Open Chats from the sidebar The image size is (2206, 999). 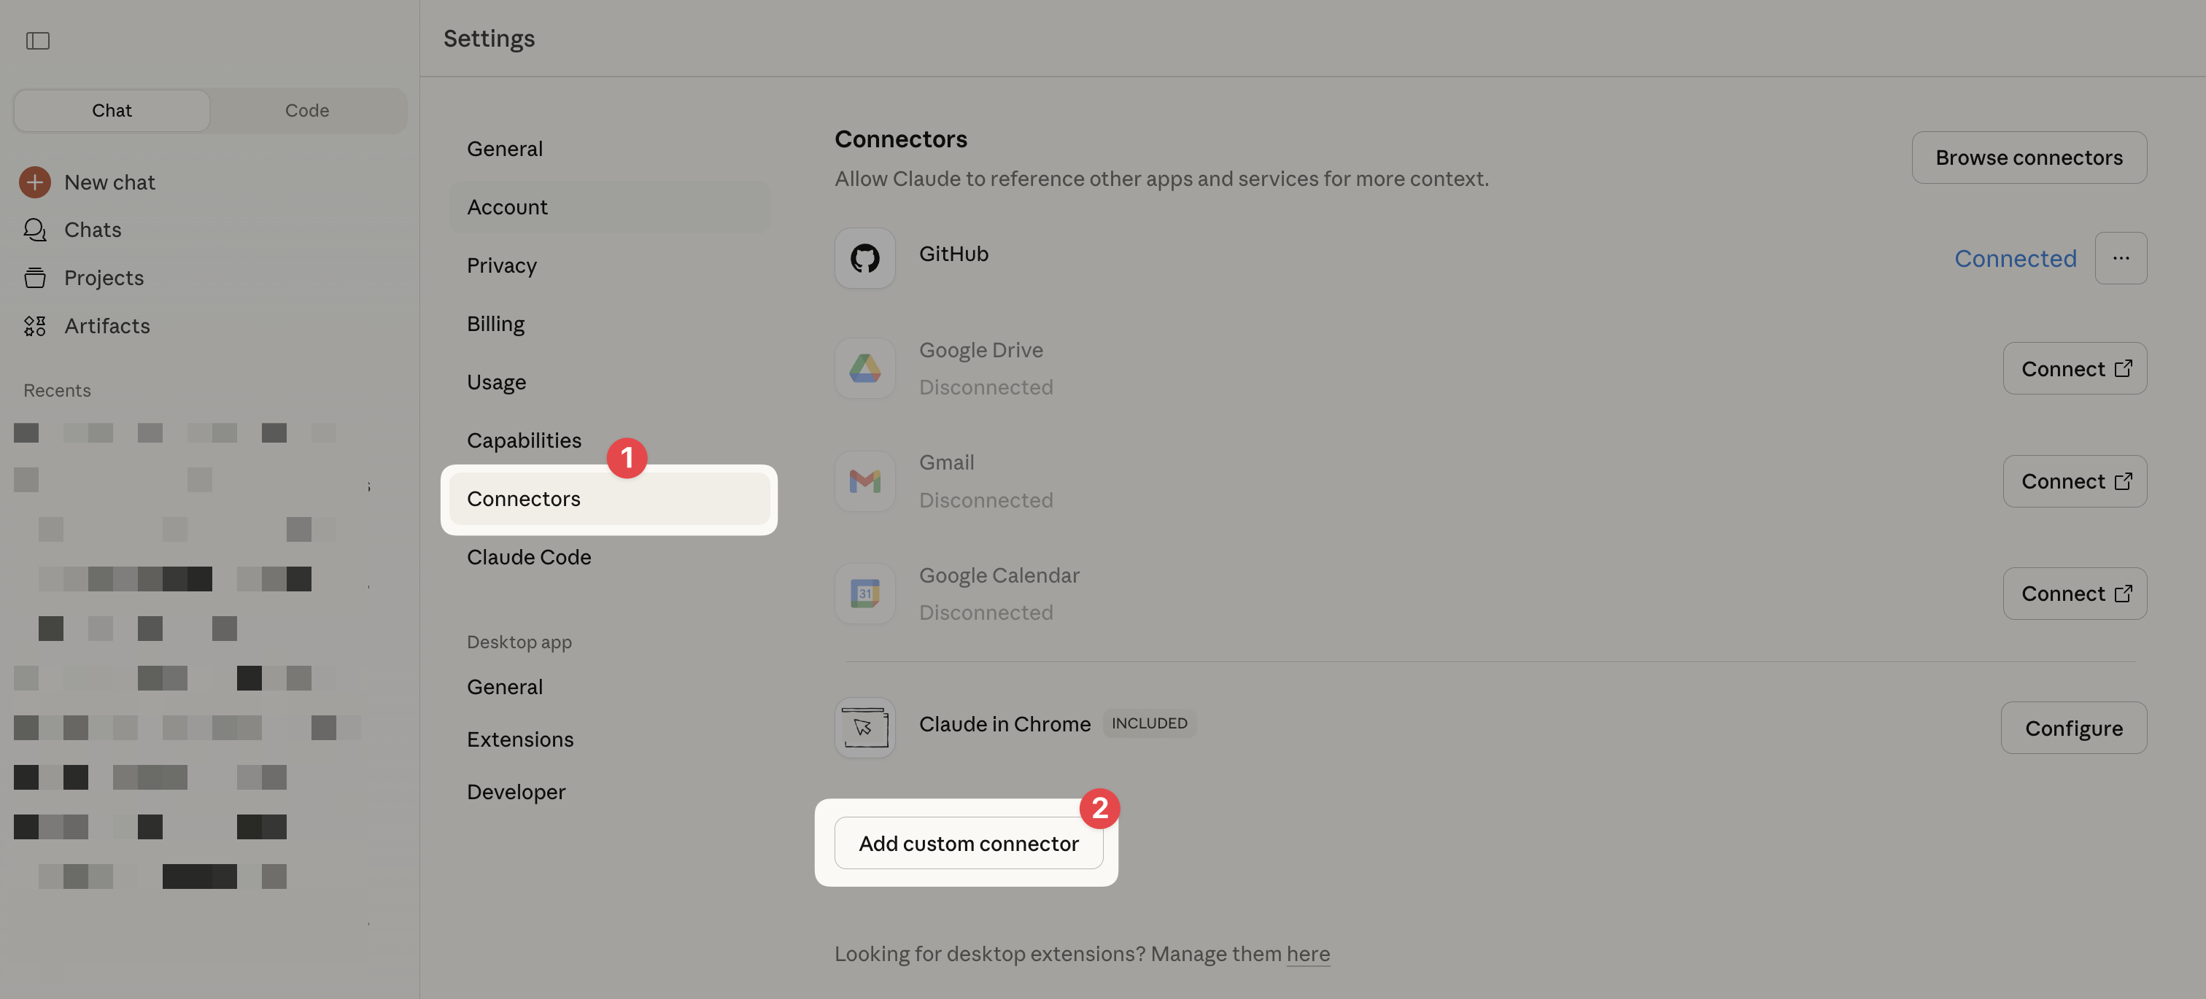93,230
